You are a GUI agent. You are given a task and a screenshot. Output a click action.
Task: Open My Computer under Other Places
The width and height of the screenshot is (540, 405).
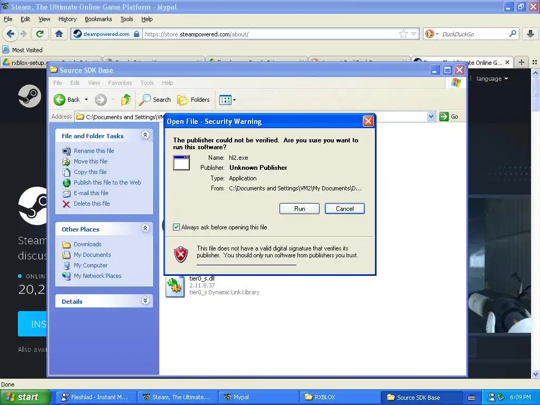85,266
